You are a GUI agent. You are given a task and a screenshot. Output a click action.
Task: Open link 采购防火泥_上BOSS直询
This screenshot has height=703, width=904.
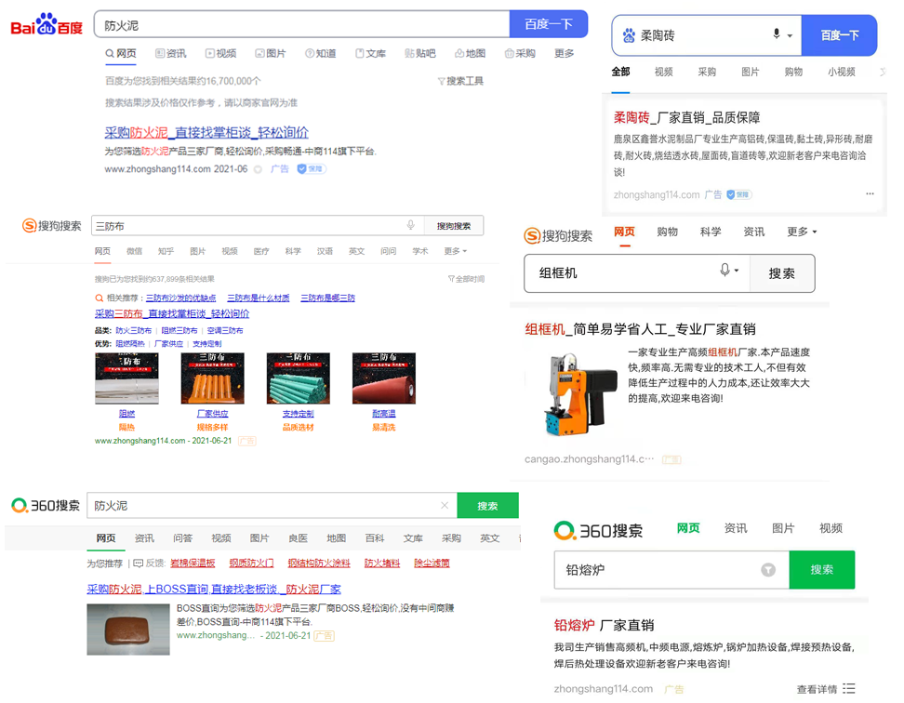click(x=214, y=589)
